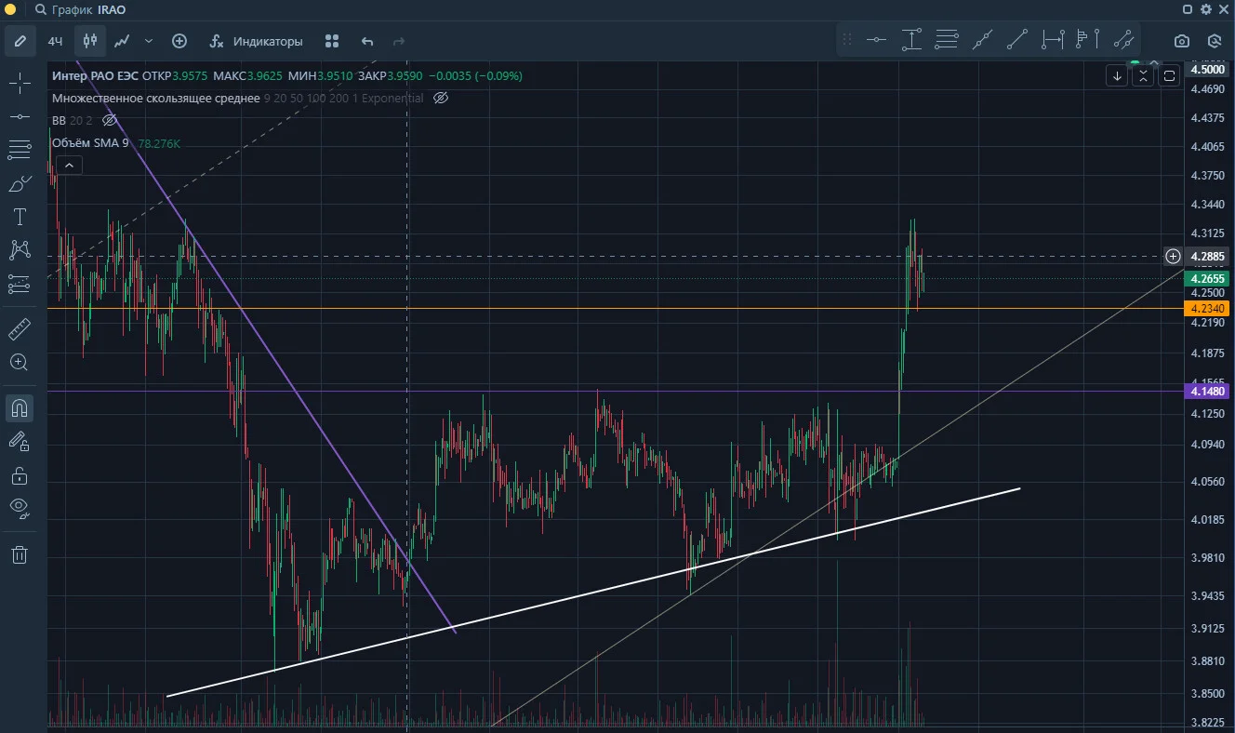Image resolution: width=1235 pixels, height=733 pixels.
Task: Select the brush drawing tool
Action: (19, 184)
